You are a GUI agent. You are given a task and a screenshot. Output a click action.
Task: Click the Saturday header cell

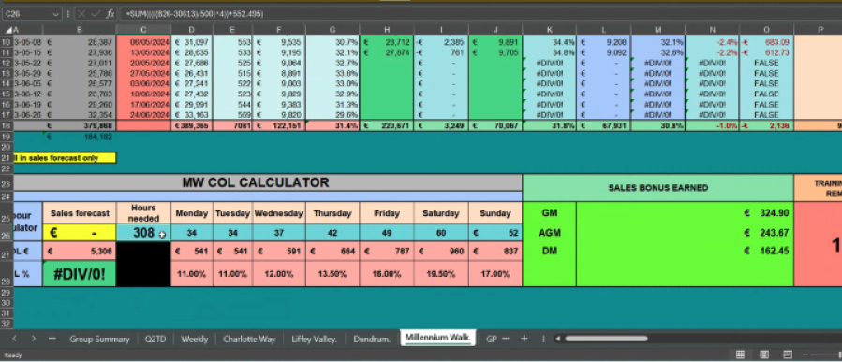[x=441, y=213]
